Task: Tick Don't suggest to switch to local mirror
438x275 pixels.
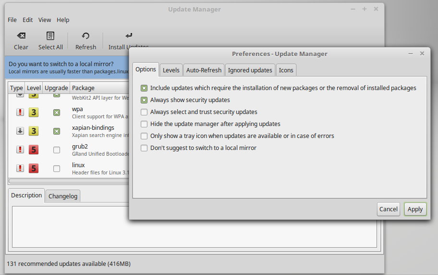Action: pyautogui.click(x=144, y=148)
